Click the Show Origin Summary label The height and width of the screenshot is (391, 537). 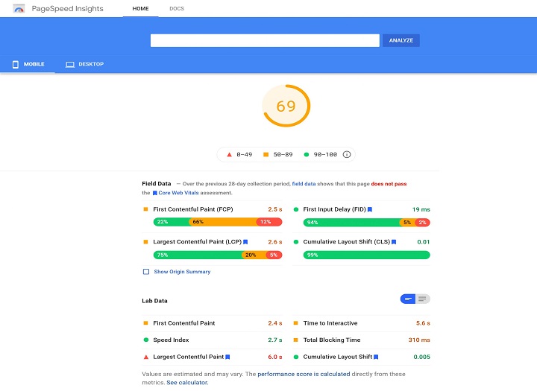182,272
